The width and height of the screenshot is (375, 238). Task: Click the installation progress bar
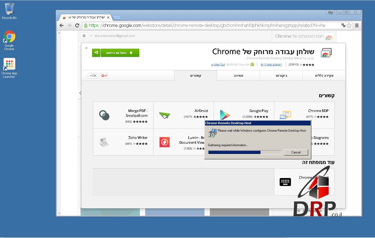pos(245,152)
